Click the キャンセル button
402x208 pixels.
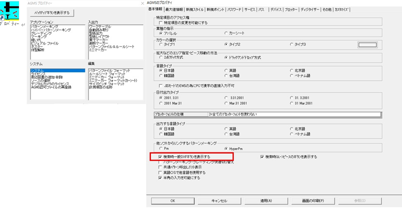coord(220,201)
